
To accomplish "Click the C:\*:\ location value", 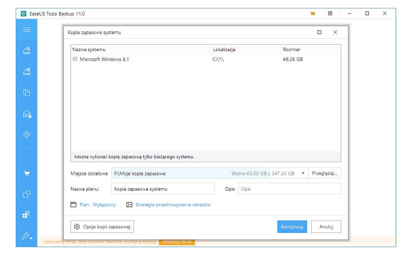I will (218, 59).
